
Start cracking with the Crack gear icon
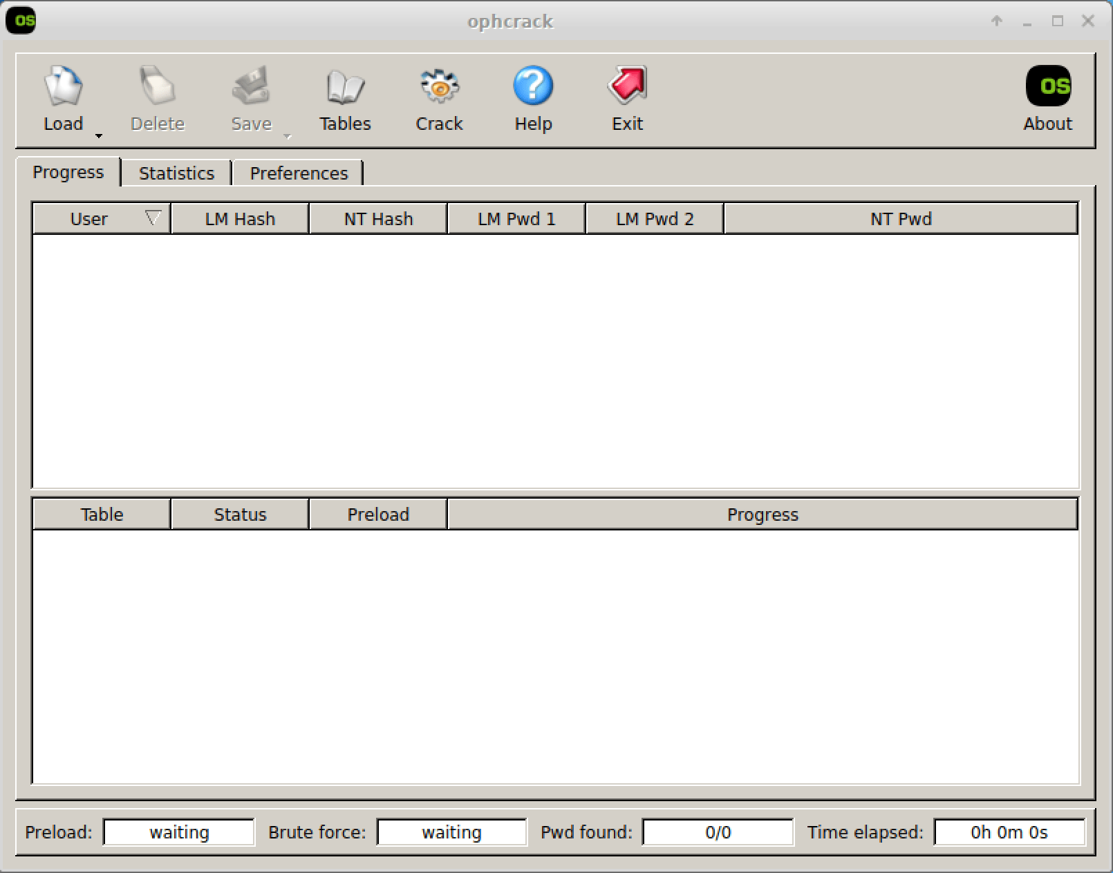pyautogui.click(x=439, y=87)
